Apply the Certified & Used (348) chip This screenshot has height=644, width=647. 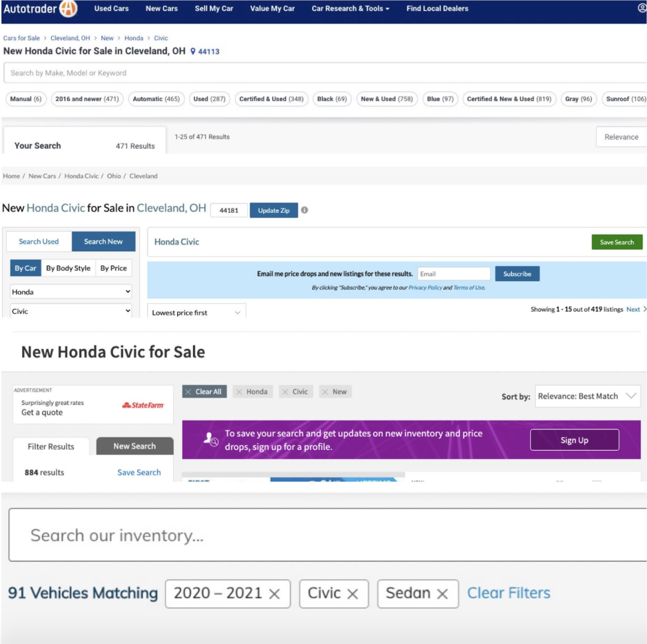[x=272, y=99]
